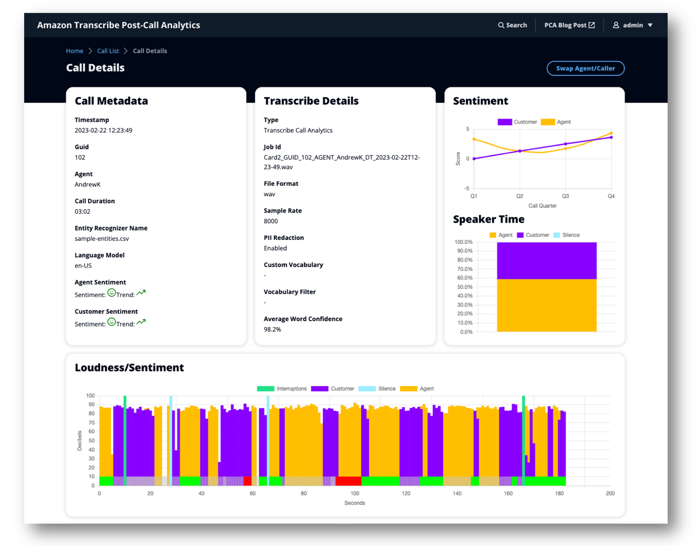Click the average word confidence value 98.2%
This screenshot has height=546, width=696.
(x=273, y=329)
